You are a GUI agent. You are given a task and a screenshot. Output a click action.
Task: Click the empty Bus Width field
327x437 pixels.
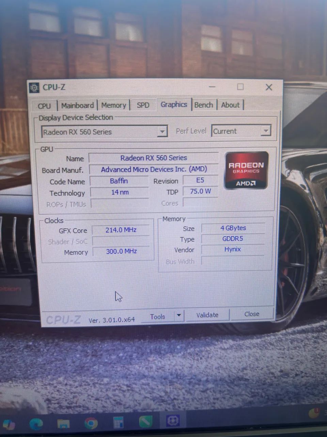point(233,261)
